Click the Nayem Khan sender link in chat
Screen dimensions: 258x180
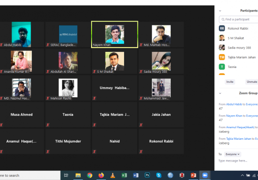[234, 116]
